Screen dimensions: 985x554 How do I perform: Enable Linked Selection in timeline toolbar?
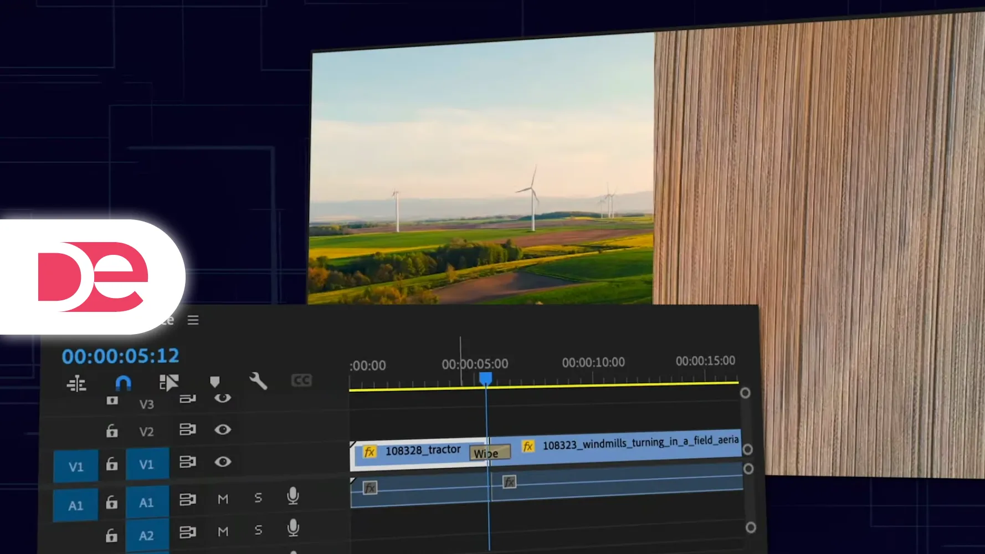click(169, 382)
